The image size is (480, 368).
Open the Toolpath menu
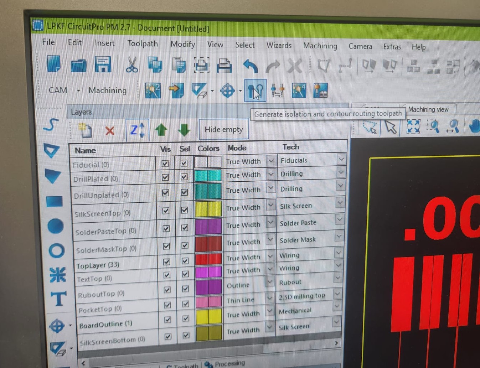click(143, 43)
